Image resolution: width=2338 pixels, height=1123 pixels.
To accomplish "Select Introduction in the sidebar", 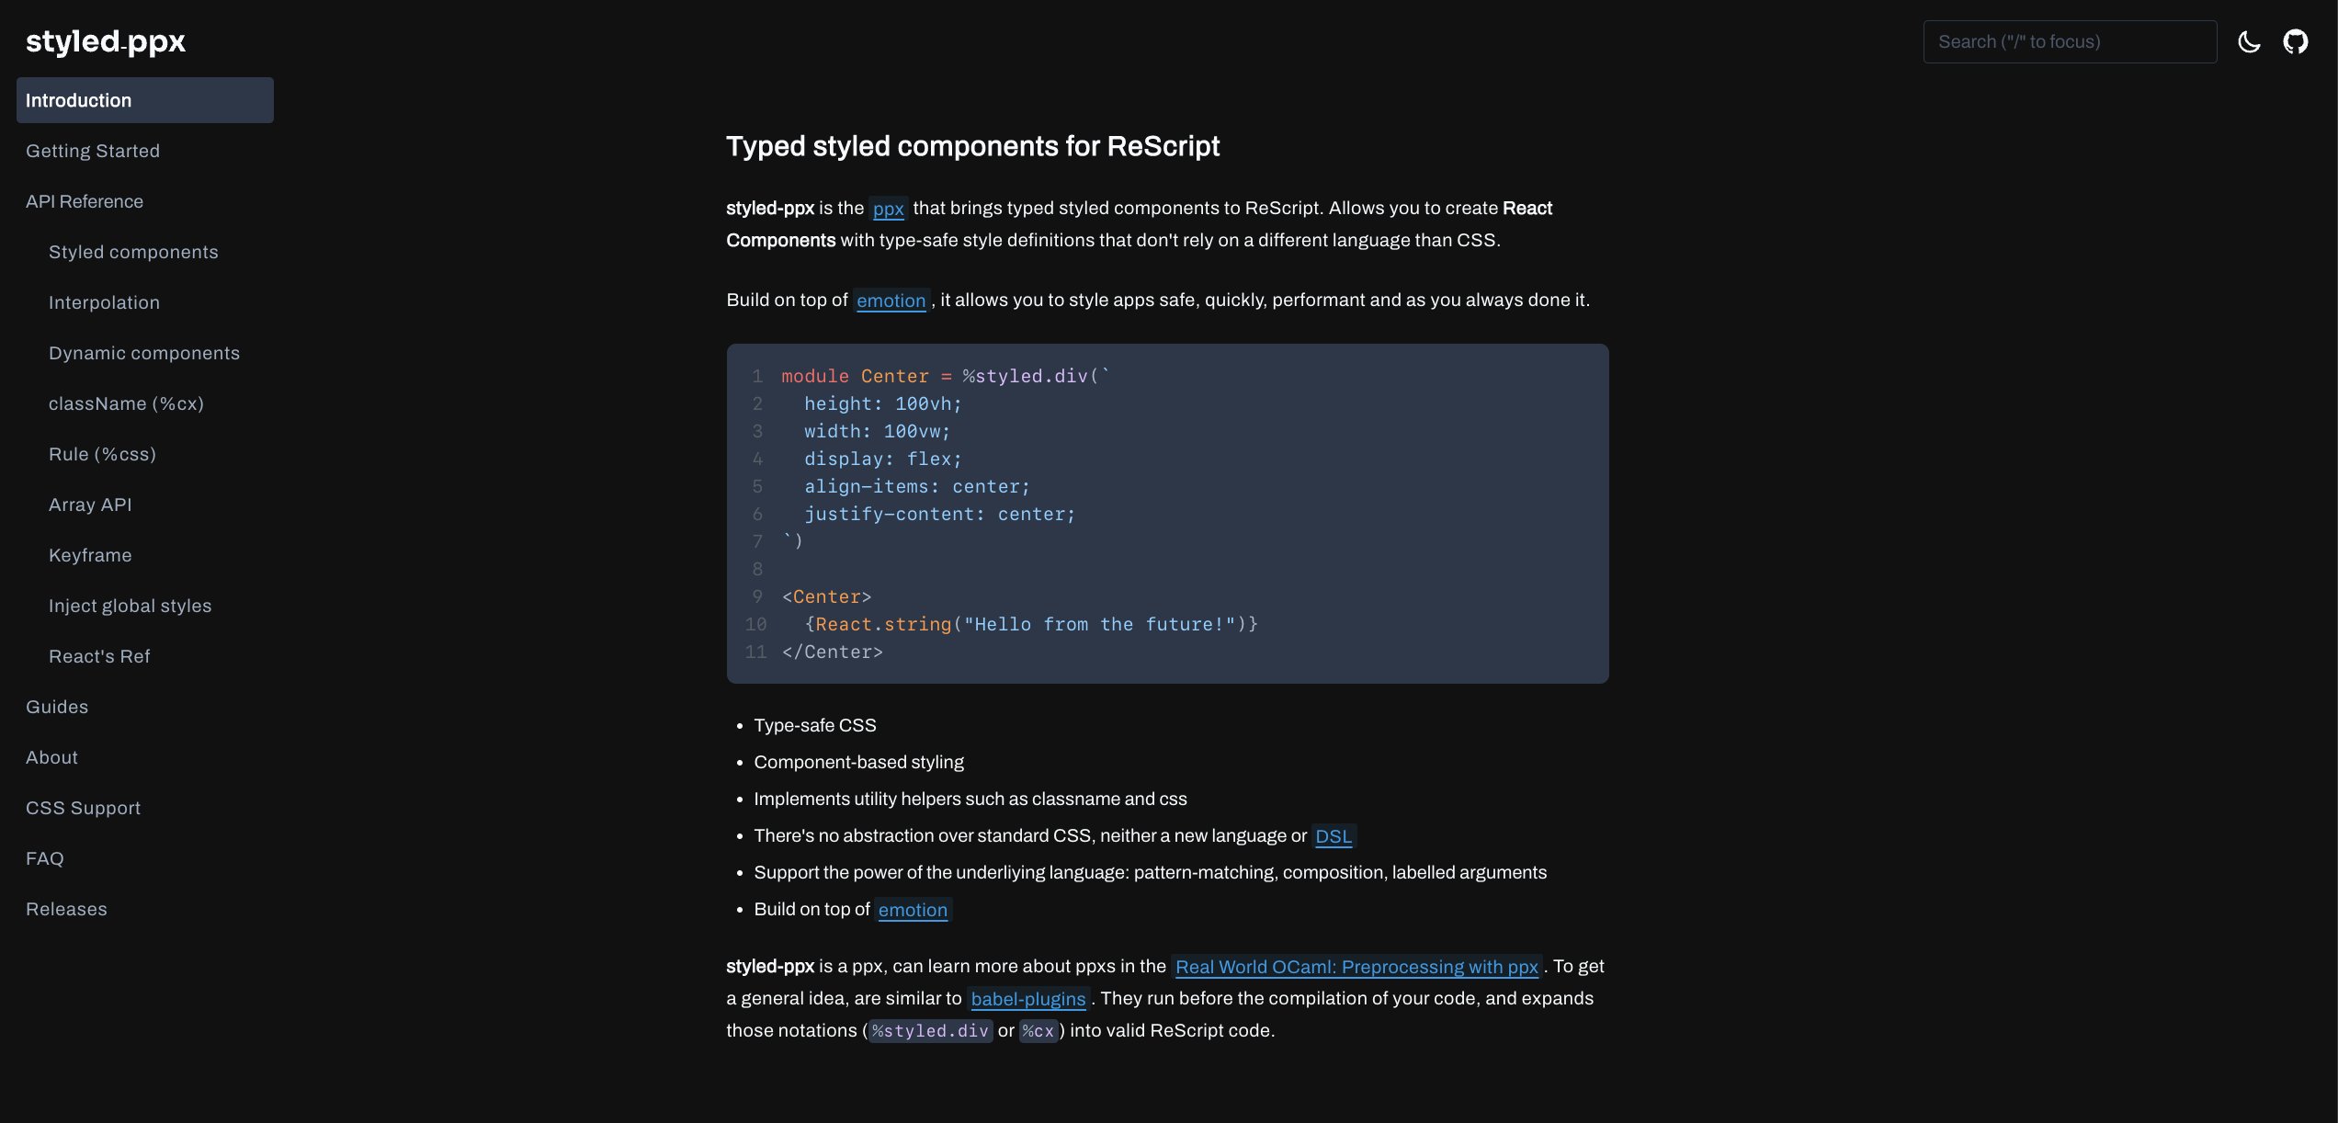I will (145, 100).
